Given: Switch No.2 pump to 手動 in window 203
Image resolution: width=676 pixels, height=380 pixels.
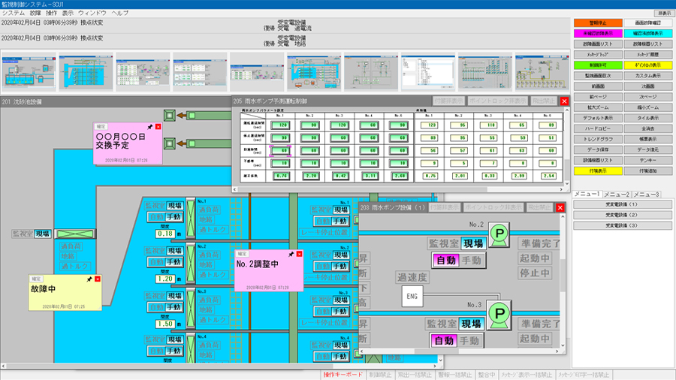Looking at the screenshot, I should [471, 261].
